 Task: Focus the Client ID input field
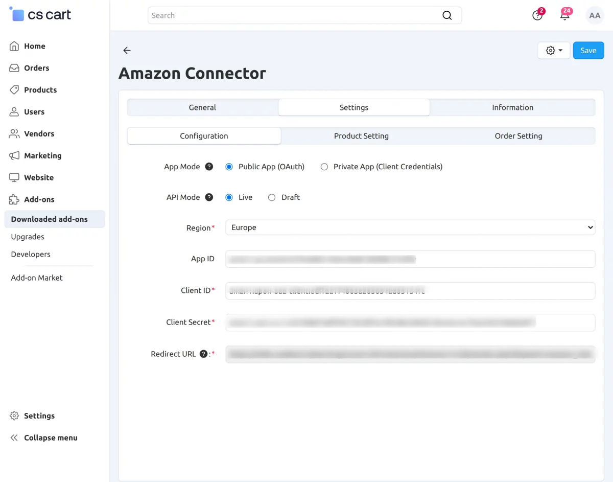click(410, 291)
